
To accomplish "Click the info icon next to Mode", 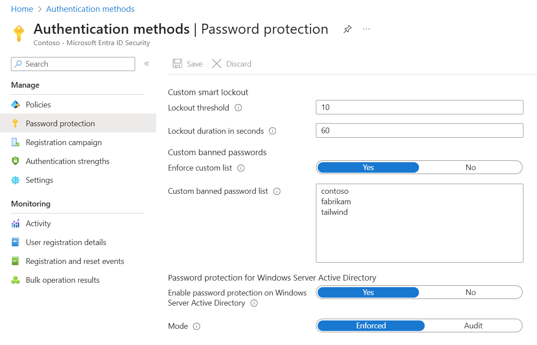I will pyautogui.click(x=197, y=326).
